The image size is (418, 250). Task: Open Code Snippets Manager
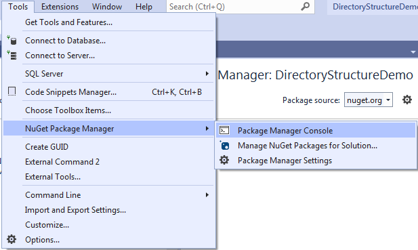tap(109, 92)
